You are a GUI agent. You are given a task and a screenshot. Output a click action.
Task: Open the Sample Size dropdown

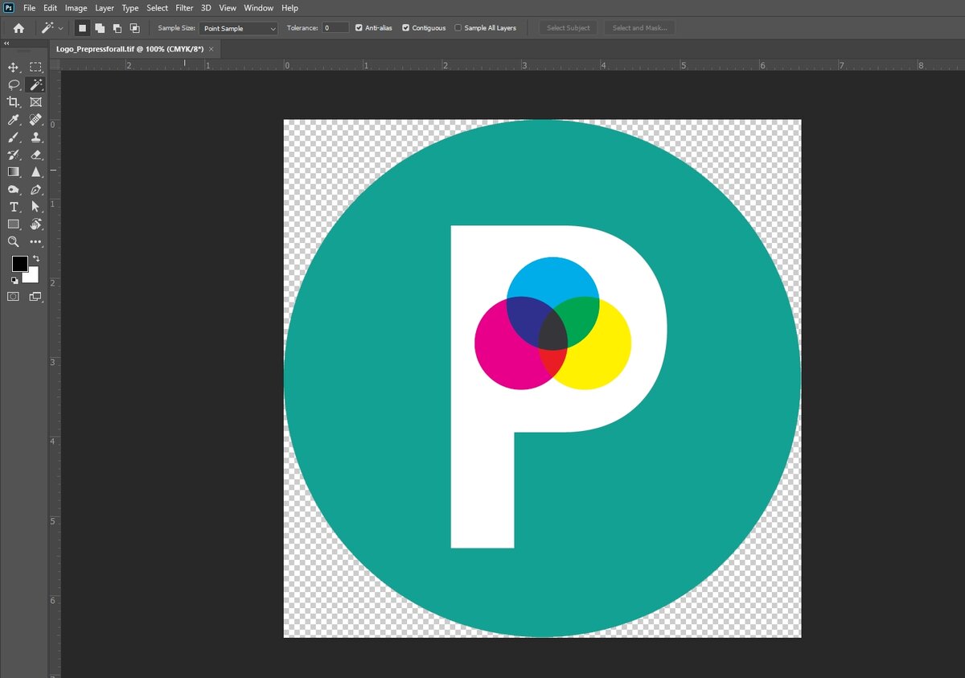(238, 27)
